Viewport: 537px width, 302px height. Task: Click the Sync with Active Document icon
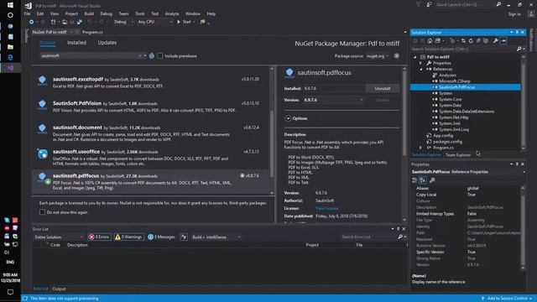463,41
